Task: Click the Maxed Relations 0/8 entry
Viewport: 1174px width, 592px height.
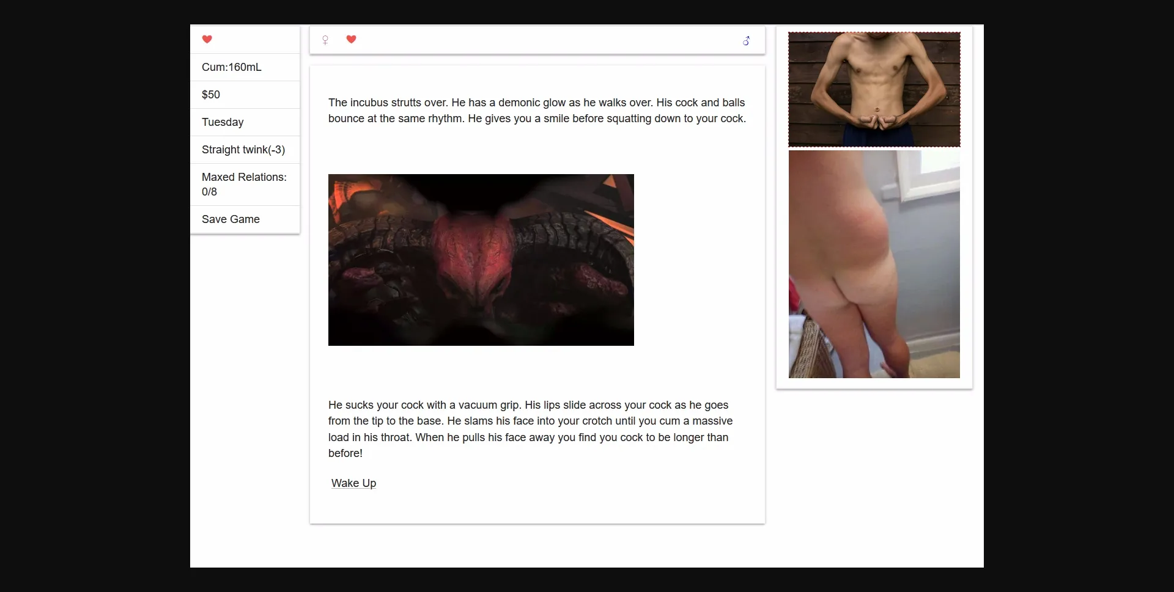Action: tap(244, 184)
